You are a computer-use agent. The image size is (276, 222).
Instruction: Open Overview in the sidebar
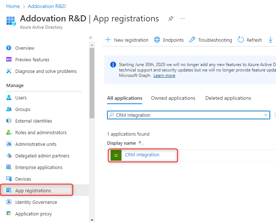[25, 48]
